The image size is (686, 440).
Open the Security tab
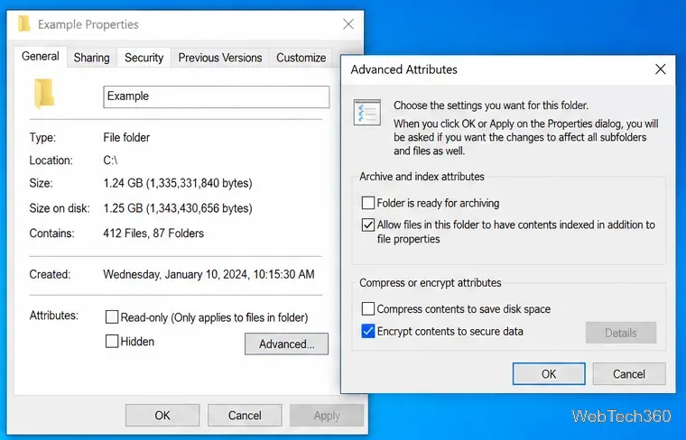point(144,58)
